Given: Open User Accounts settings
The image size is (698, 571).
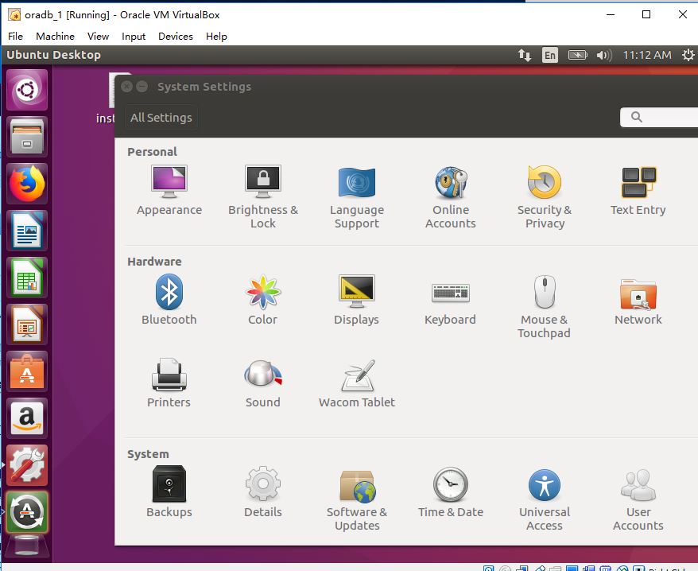Looking at the screenshot, I should pos(638,499).
